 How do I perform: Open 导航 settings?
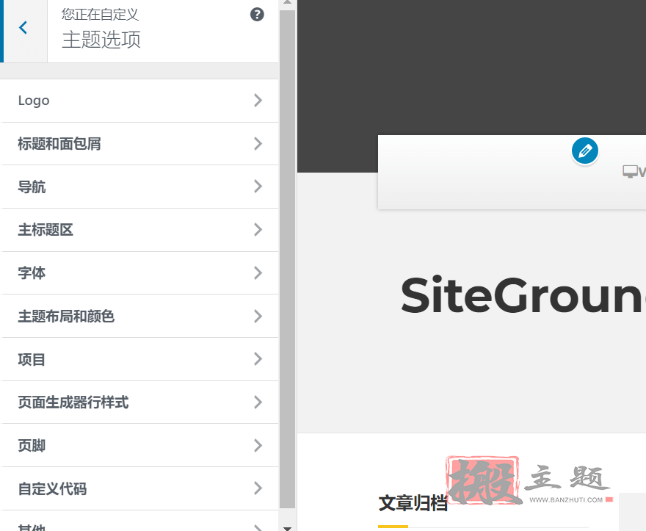coord(139,187)
